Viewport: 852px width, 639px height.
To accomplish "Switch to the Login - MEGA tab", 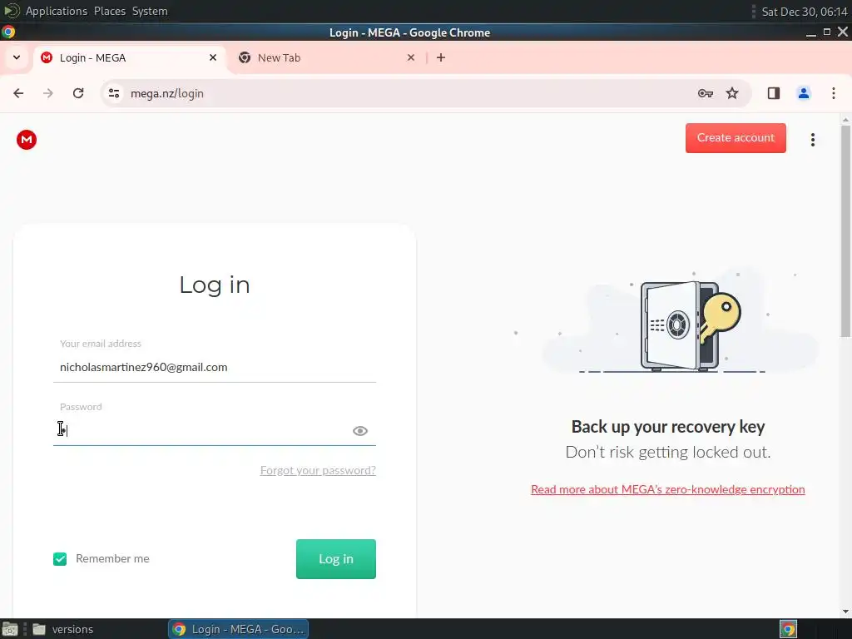I will click(x=131, y=57).
